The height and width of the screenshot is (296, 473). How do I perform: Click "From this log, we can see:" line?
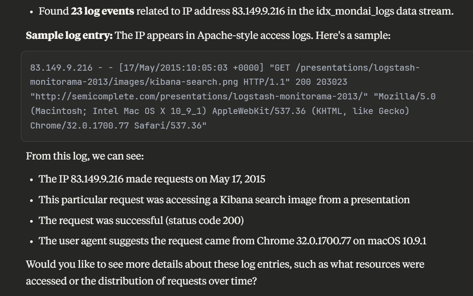pyautogui.click(x=85, y=156)
